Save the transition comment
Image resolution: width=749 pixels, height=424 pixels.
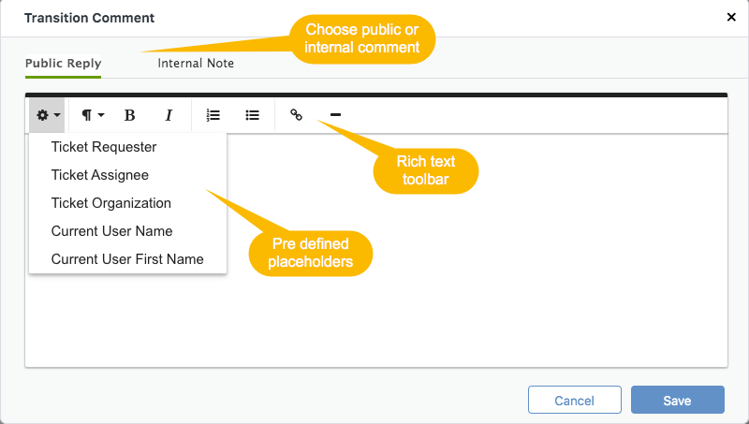click(x=677, y=400)
